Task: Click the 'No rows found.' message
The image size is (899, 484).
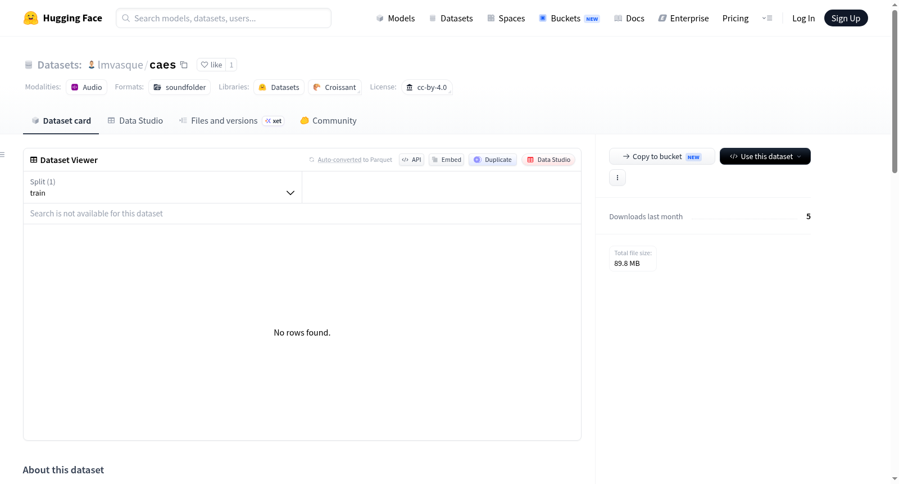Action: tap(302, 332)
